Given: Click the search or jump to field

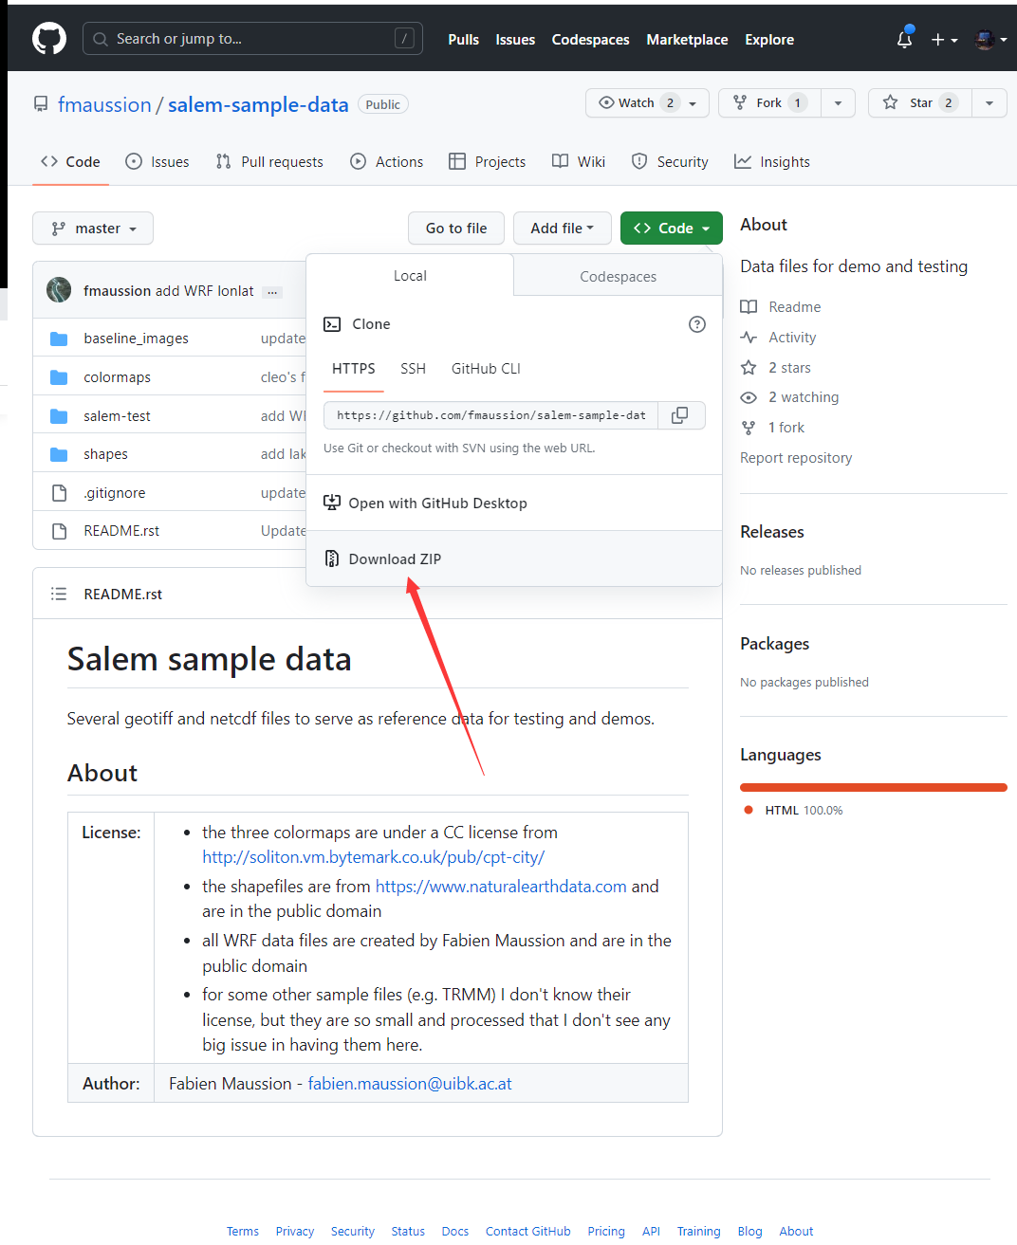Looking at the screenshot, I should pos(252,39).
